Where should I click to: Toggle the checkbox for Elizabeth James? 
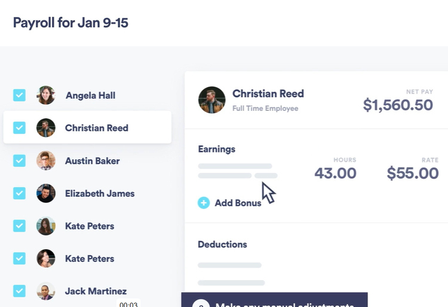pos(20,193)
